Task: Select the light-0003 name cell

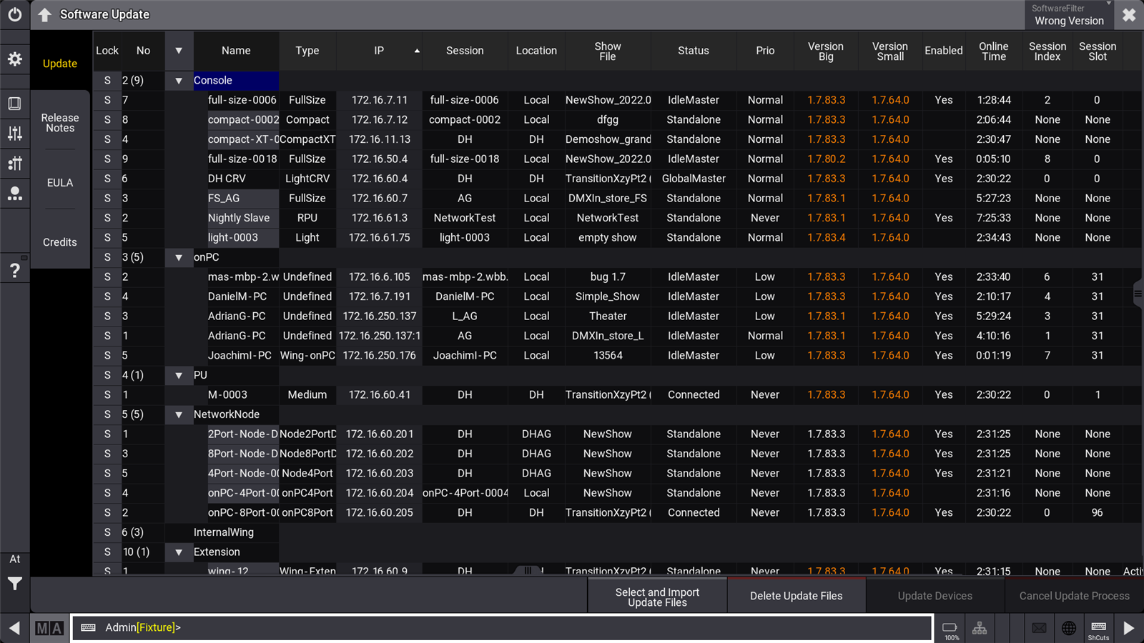Action: [242, 238]
